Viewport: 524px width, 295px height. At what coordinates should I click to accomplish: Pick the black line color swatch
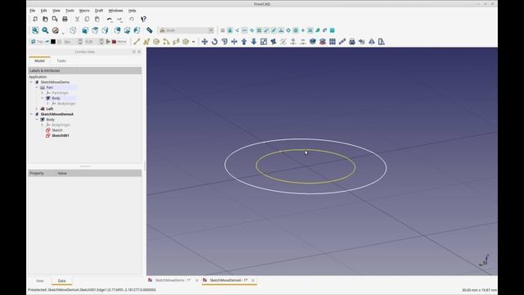tap(53, 42)
